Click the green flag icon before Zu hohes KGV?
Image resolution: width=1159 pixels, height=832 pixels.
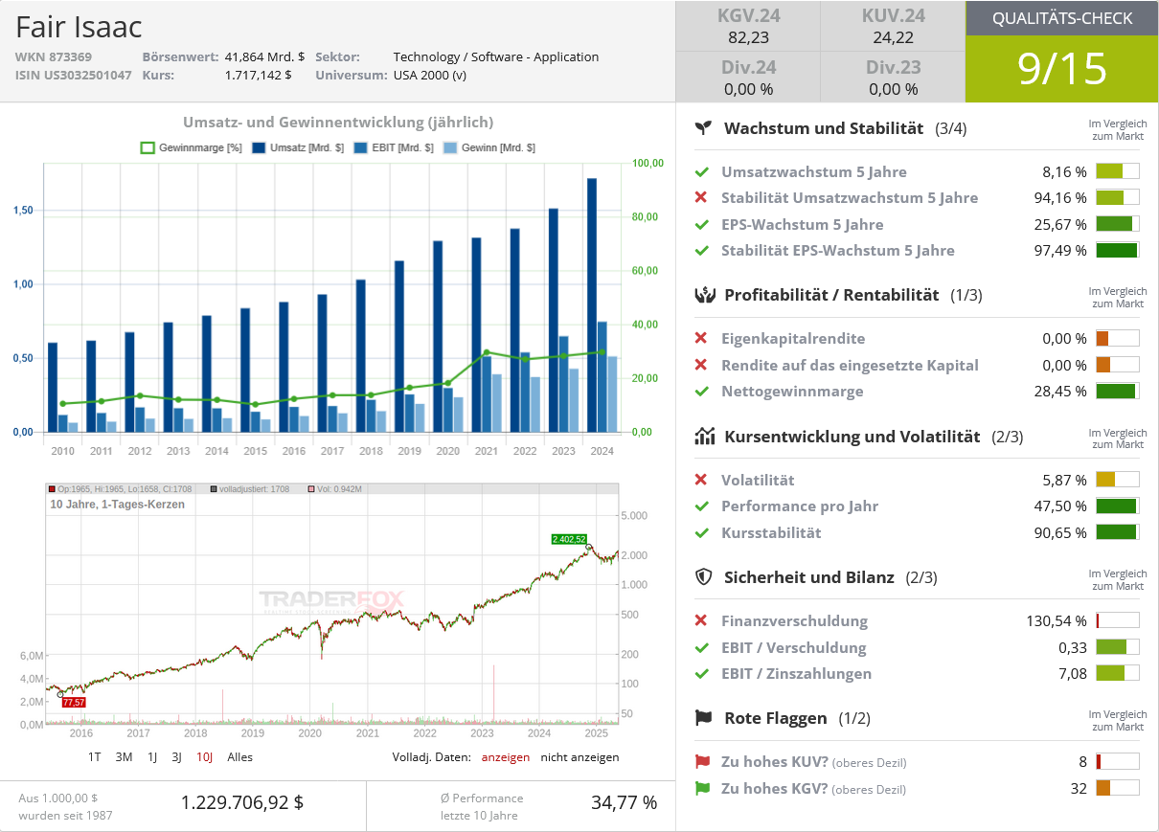point(703,788)
